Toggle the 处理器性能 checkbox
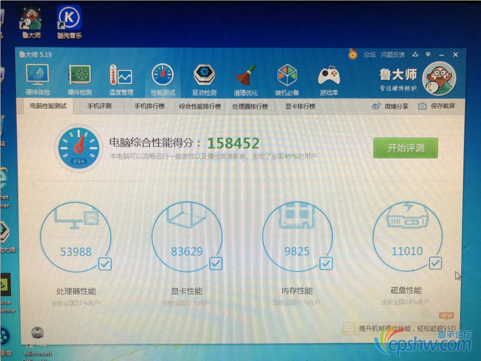The height and width of the screenshot is (361, 481). (105, 264)
